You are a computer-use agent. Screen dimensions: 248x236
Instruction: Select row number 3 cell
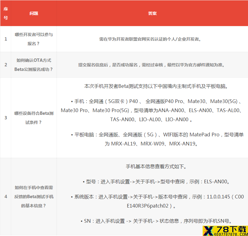click(x=6, y=118)
